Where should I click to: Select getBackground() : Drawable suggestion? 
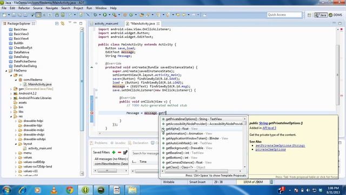(x=189, y=148)
